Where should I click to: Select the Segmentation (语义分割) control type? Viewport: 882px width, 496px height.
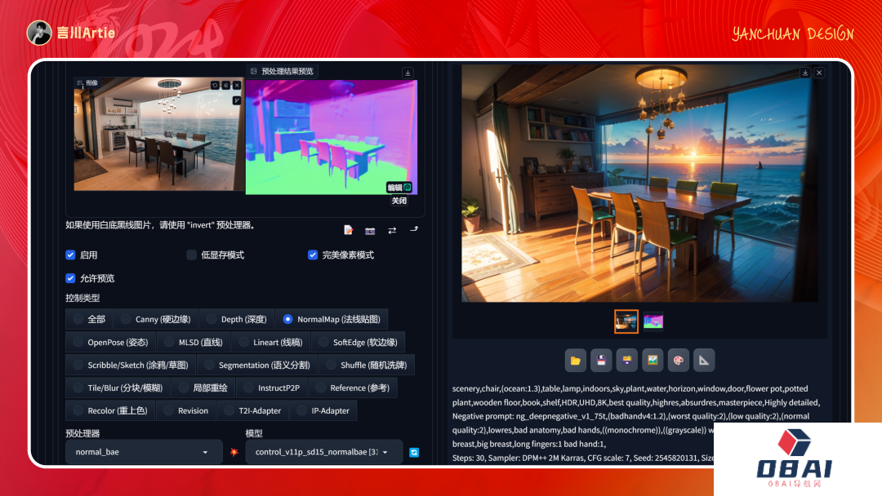(x=257, y=365)
